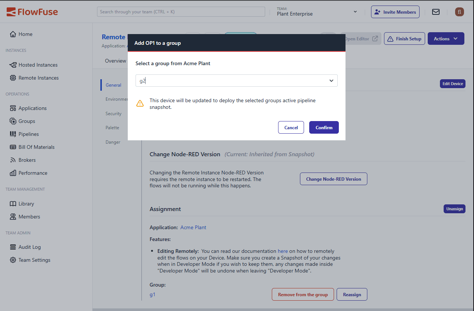Open the Home page via sidebar
Image resolution: width=474 pixels, height=311 pixels.
pyautogui.click(x=24, y=34)
